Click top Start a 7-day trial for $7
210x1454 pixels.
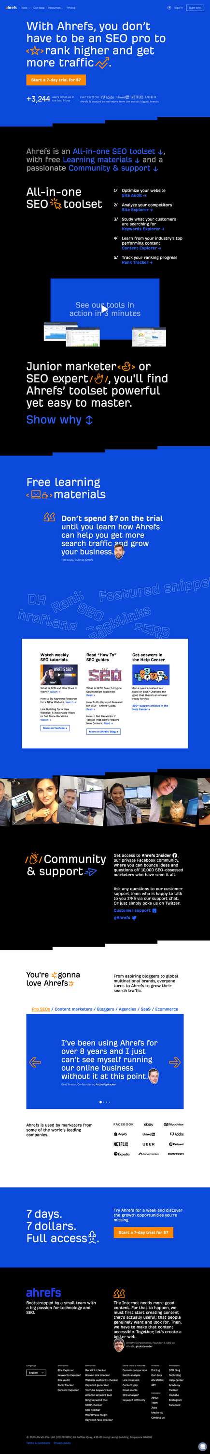[x=56, y=79]
